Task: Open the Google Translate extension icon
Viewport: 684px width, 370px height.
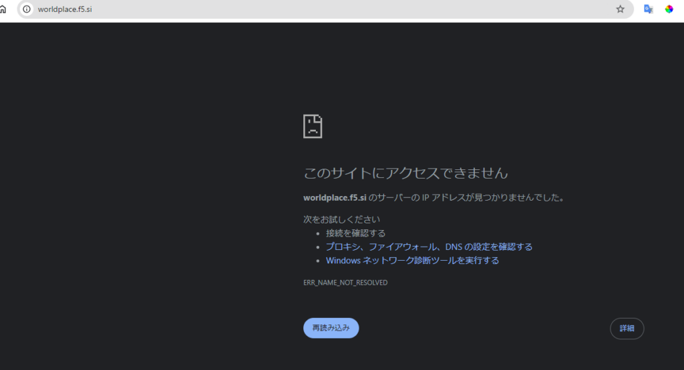Action: tap(648, 9)
